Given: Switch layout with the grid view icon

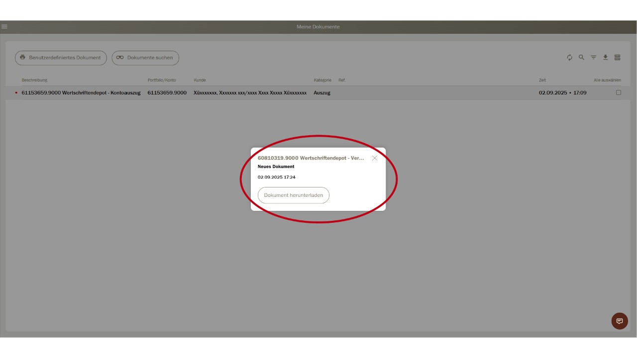Looking at the screenshot, I should [617, 58].
